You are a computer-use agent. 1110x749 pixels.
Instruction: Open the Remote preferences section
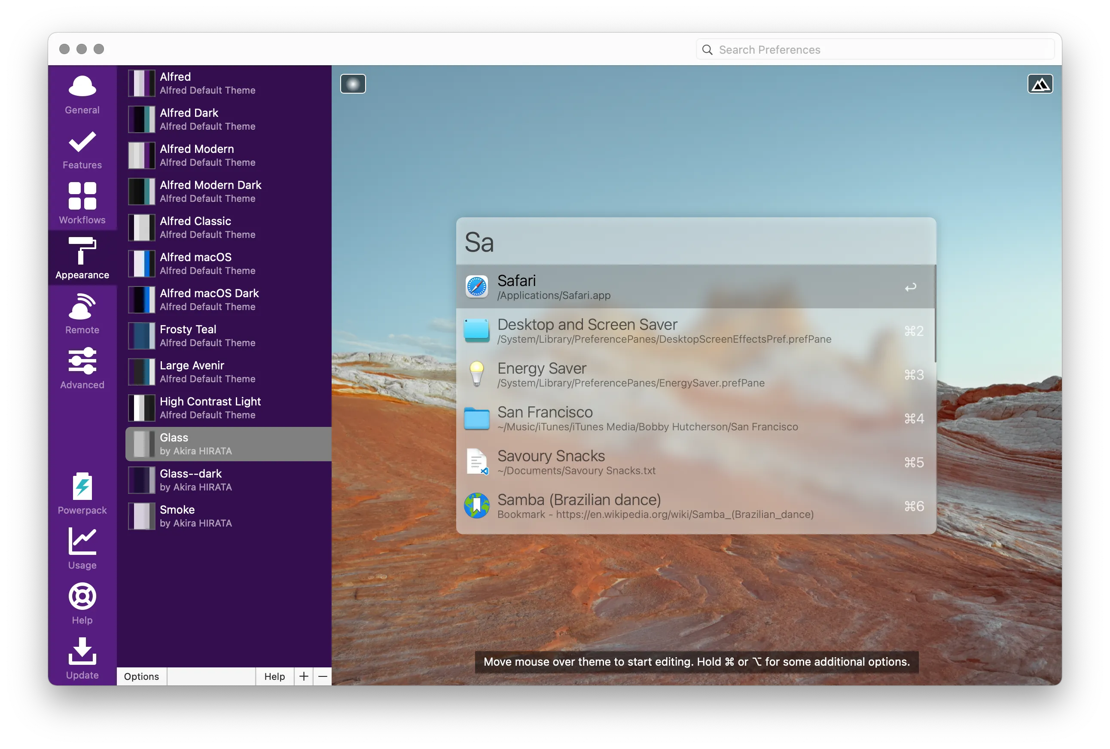pyautogui.click(x=82, y=314)
